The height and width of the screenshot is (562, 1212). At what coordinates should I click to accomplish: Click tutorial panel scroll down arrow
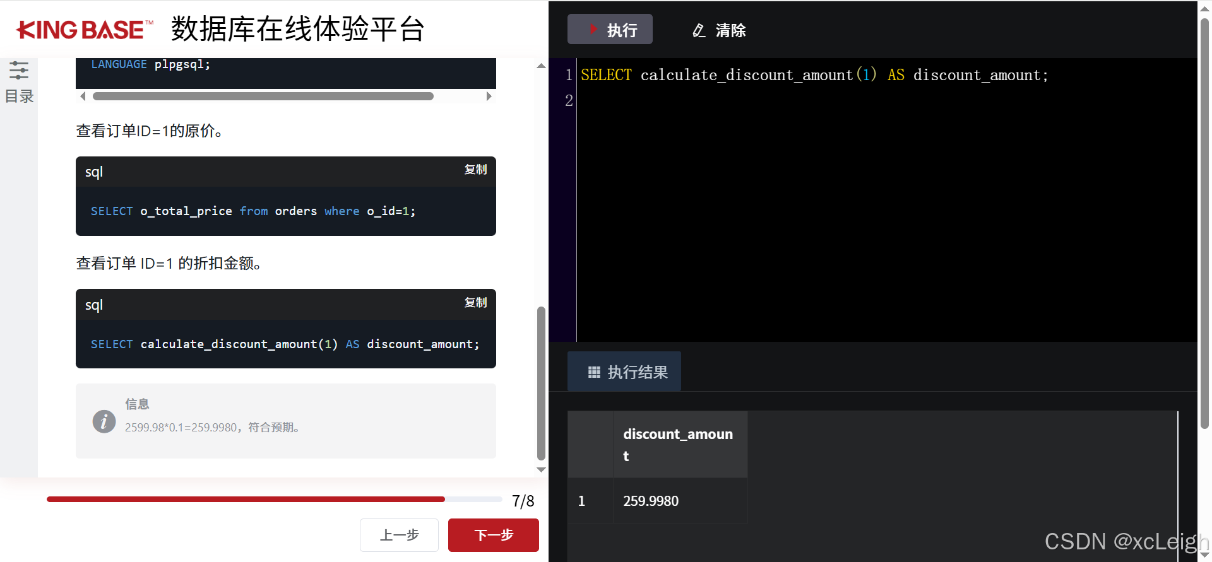pyautogui.click(x=541, y=469)
